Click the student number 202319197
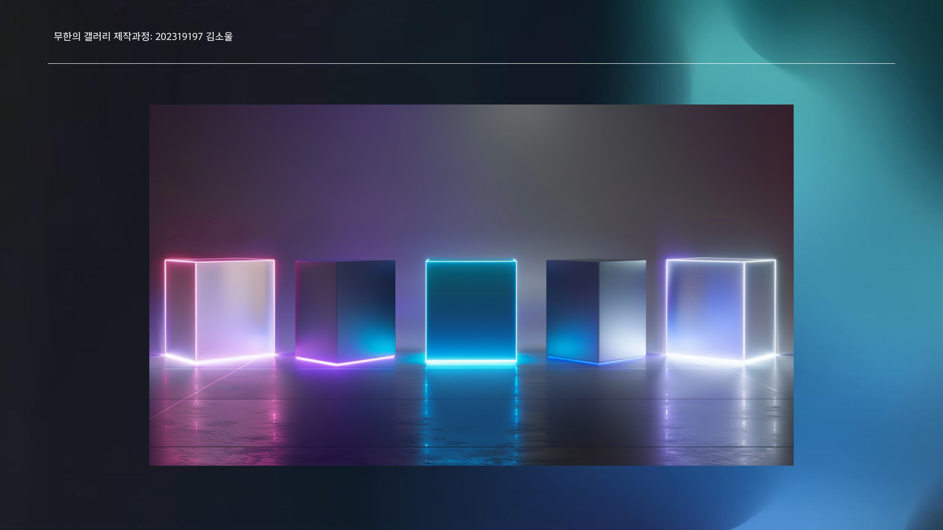 coord(179,37)
